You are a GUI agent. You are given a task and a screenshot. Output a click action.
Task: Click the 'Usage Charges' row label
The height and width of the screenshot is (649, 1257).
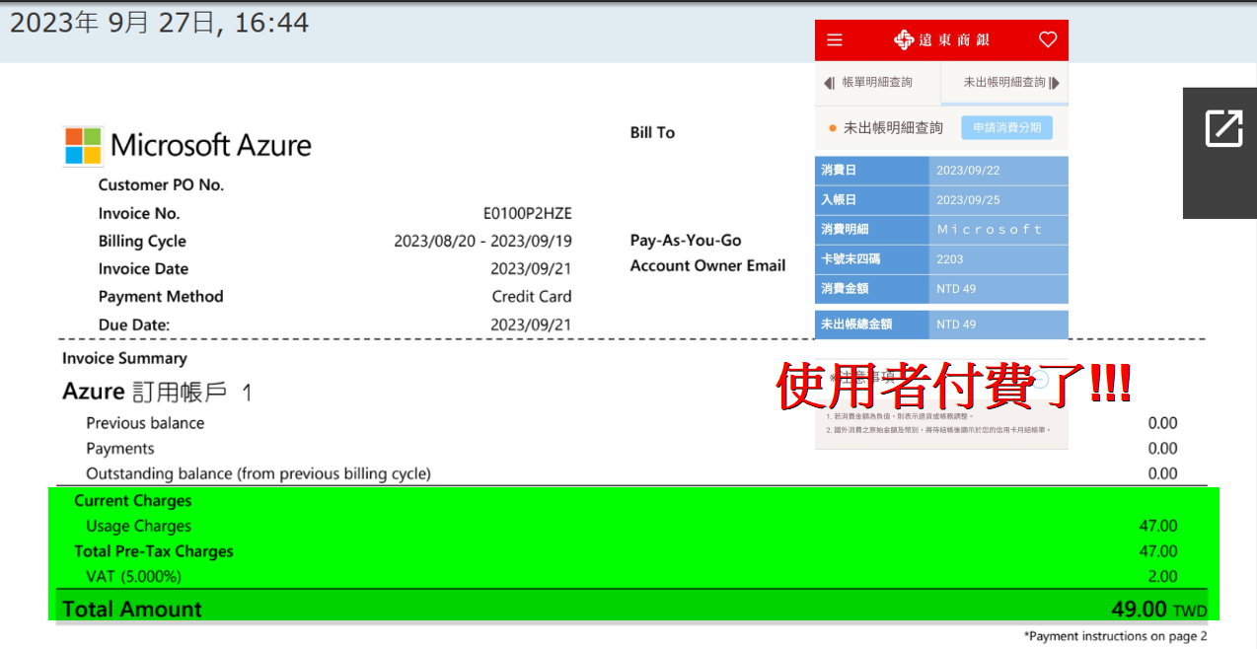tap(139, 527)
